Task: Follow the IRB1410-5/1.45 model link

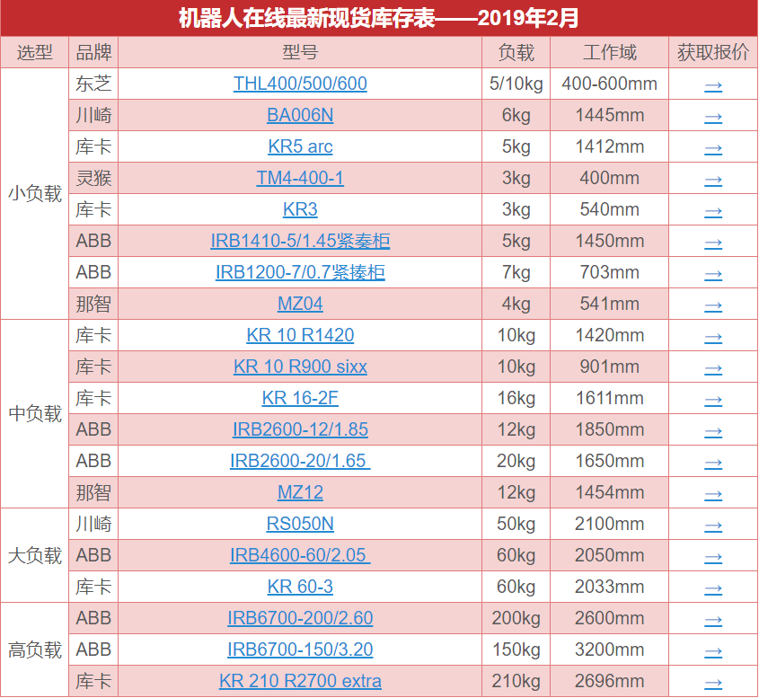Action: (300, 242)
